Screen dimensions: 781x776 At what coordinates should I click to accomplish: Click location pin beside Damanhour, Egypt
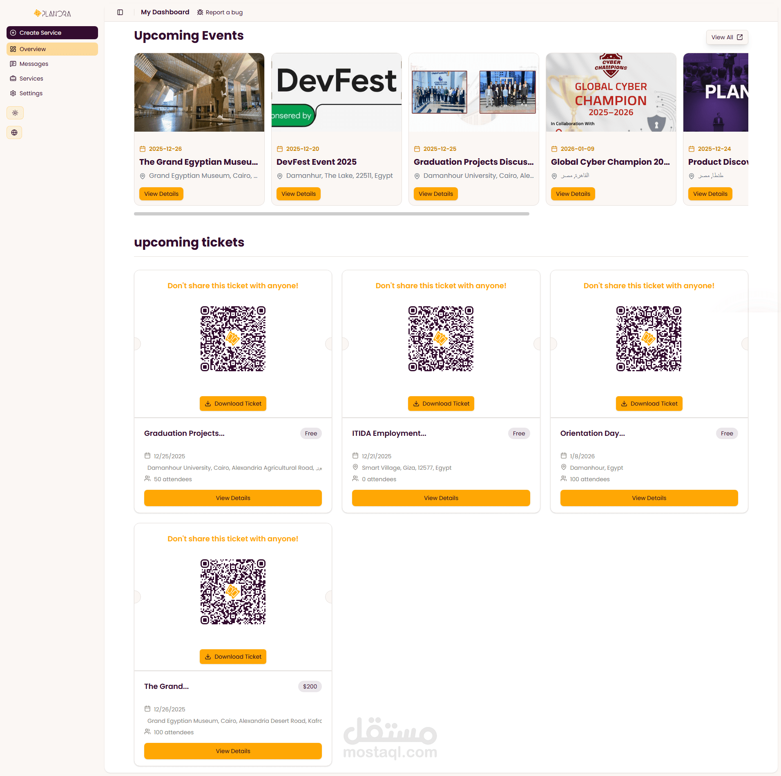[x=564, y=467]
